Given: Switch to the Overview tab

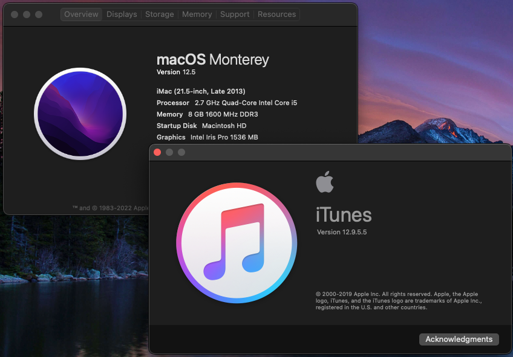Looking at the screenshot, I should point(81,14).
